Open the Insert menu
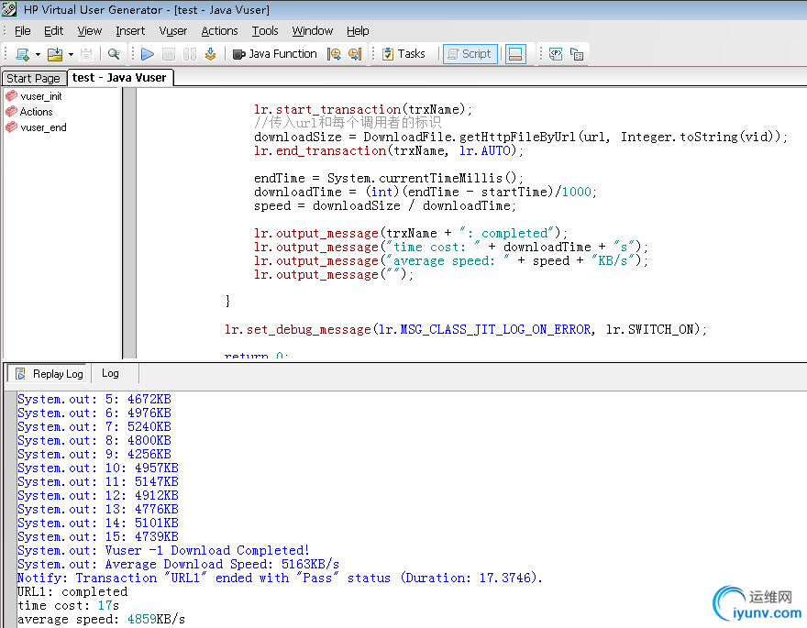 pos(130,31)
